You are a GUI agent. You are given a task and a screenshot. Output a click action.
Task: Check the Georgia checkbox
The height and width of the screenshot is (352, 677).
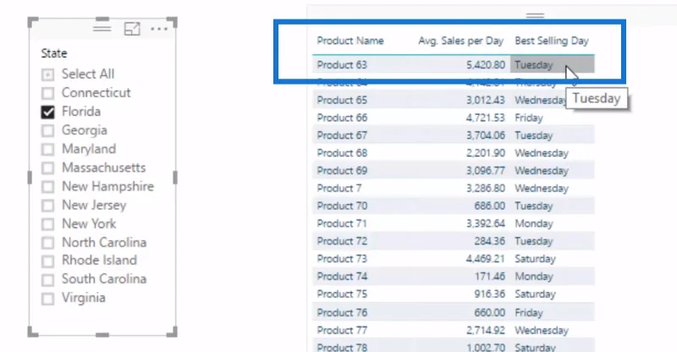coord(48,130)
